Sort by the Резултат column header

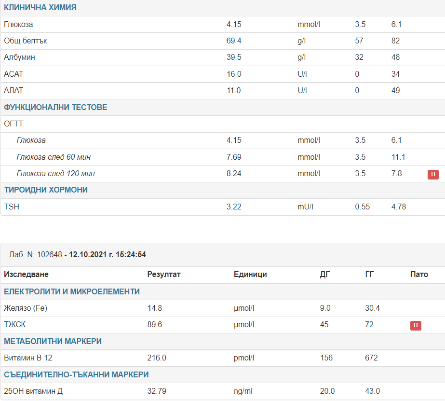163,275
